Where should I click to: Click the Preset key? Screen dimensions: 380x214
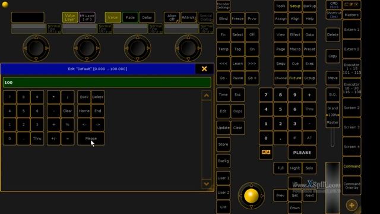(309, 49)
